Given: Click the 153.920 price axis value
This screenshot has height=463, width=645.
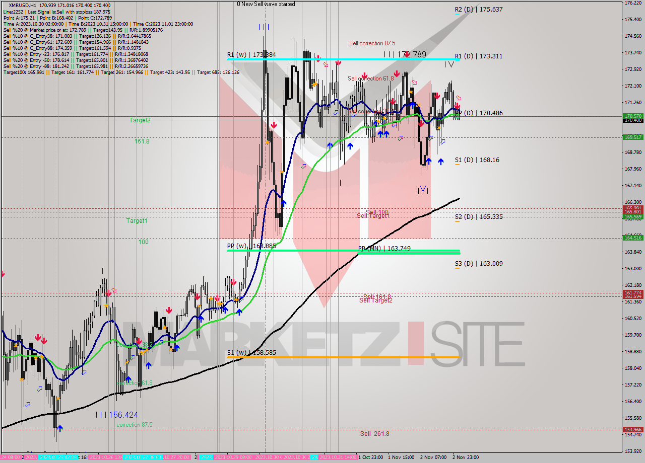Looking at the screenshot, I should point(633,451).
